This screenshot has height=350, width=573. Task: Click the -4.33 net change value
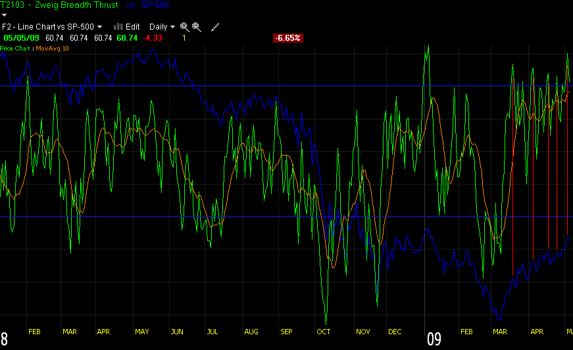153,38
